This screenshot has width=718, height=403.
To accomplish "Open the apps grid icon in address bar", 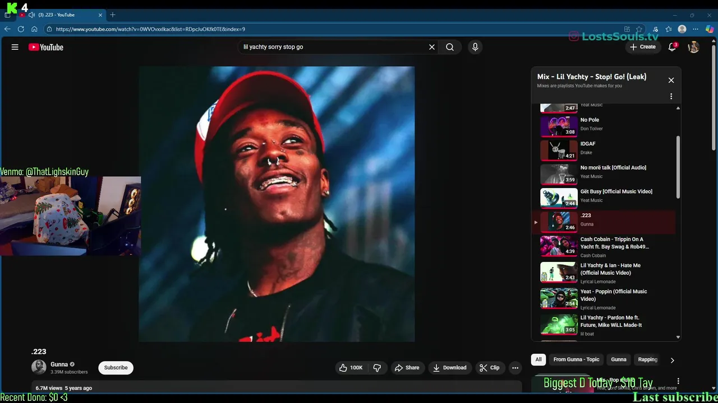I will [x=627, y=29].
